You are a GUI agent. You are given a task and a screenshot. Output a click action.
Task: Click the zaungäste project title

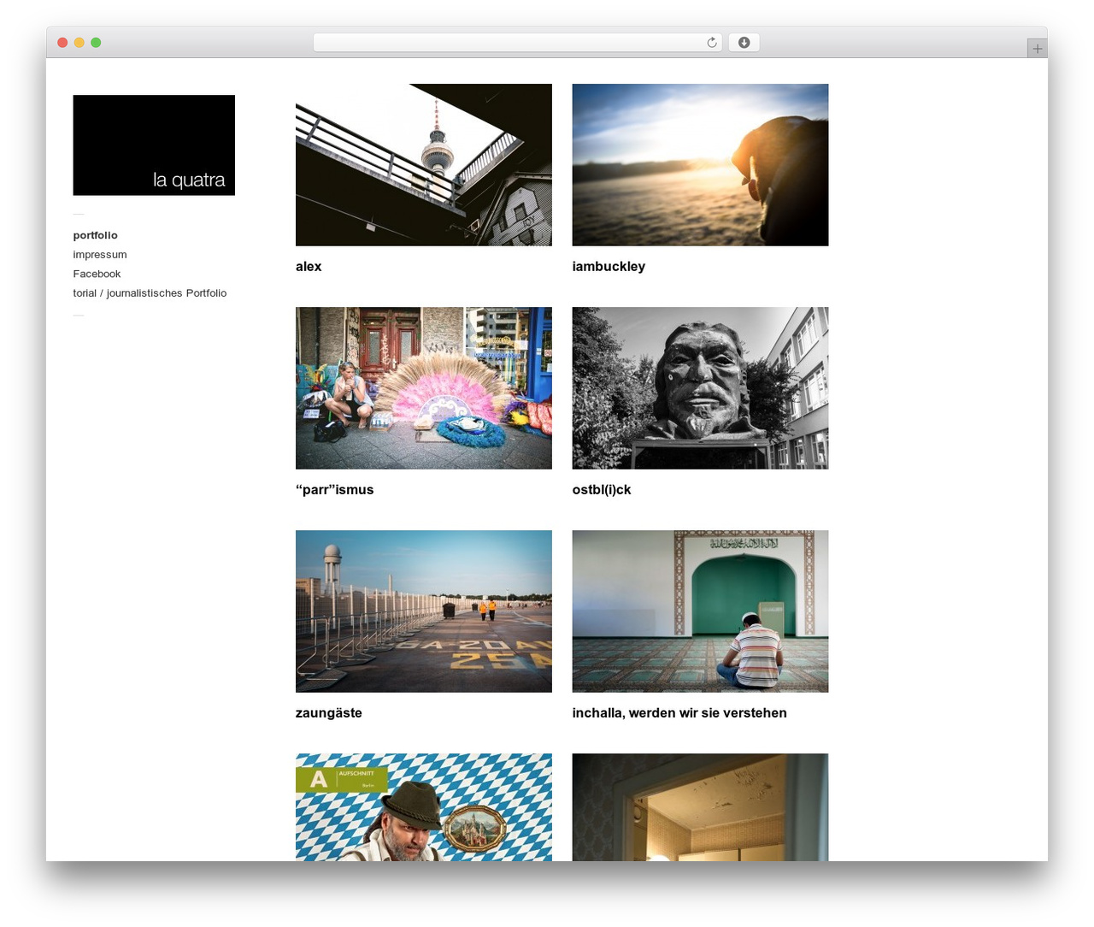coord(329,713)
